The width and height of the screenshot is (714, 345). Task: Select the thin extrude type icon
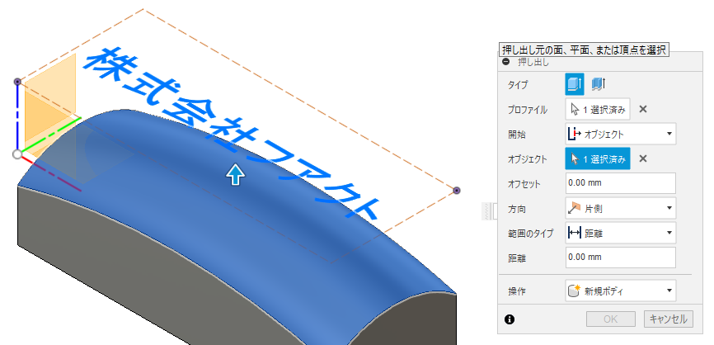(x=598, y=84)
